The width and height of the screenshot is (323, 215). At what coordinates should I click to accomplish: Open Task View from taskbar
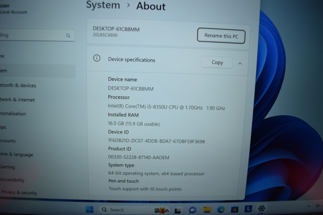(178, 210)
